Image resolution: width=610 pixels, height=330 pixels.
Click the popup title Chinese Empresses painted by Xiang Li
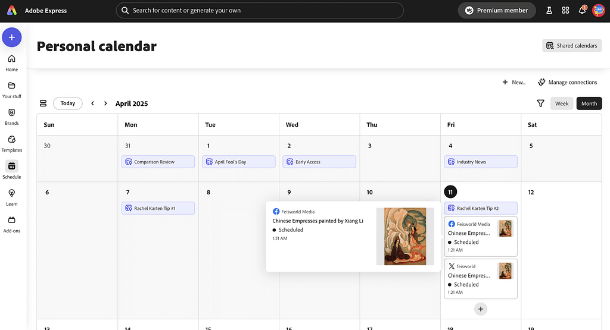(x=318, y=221)
